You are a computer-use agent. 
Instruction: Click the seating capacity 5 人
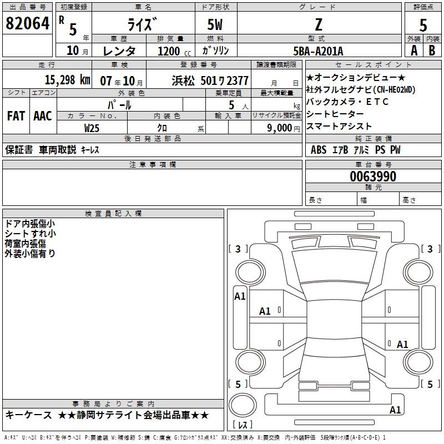(x=239, y=105)
